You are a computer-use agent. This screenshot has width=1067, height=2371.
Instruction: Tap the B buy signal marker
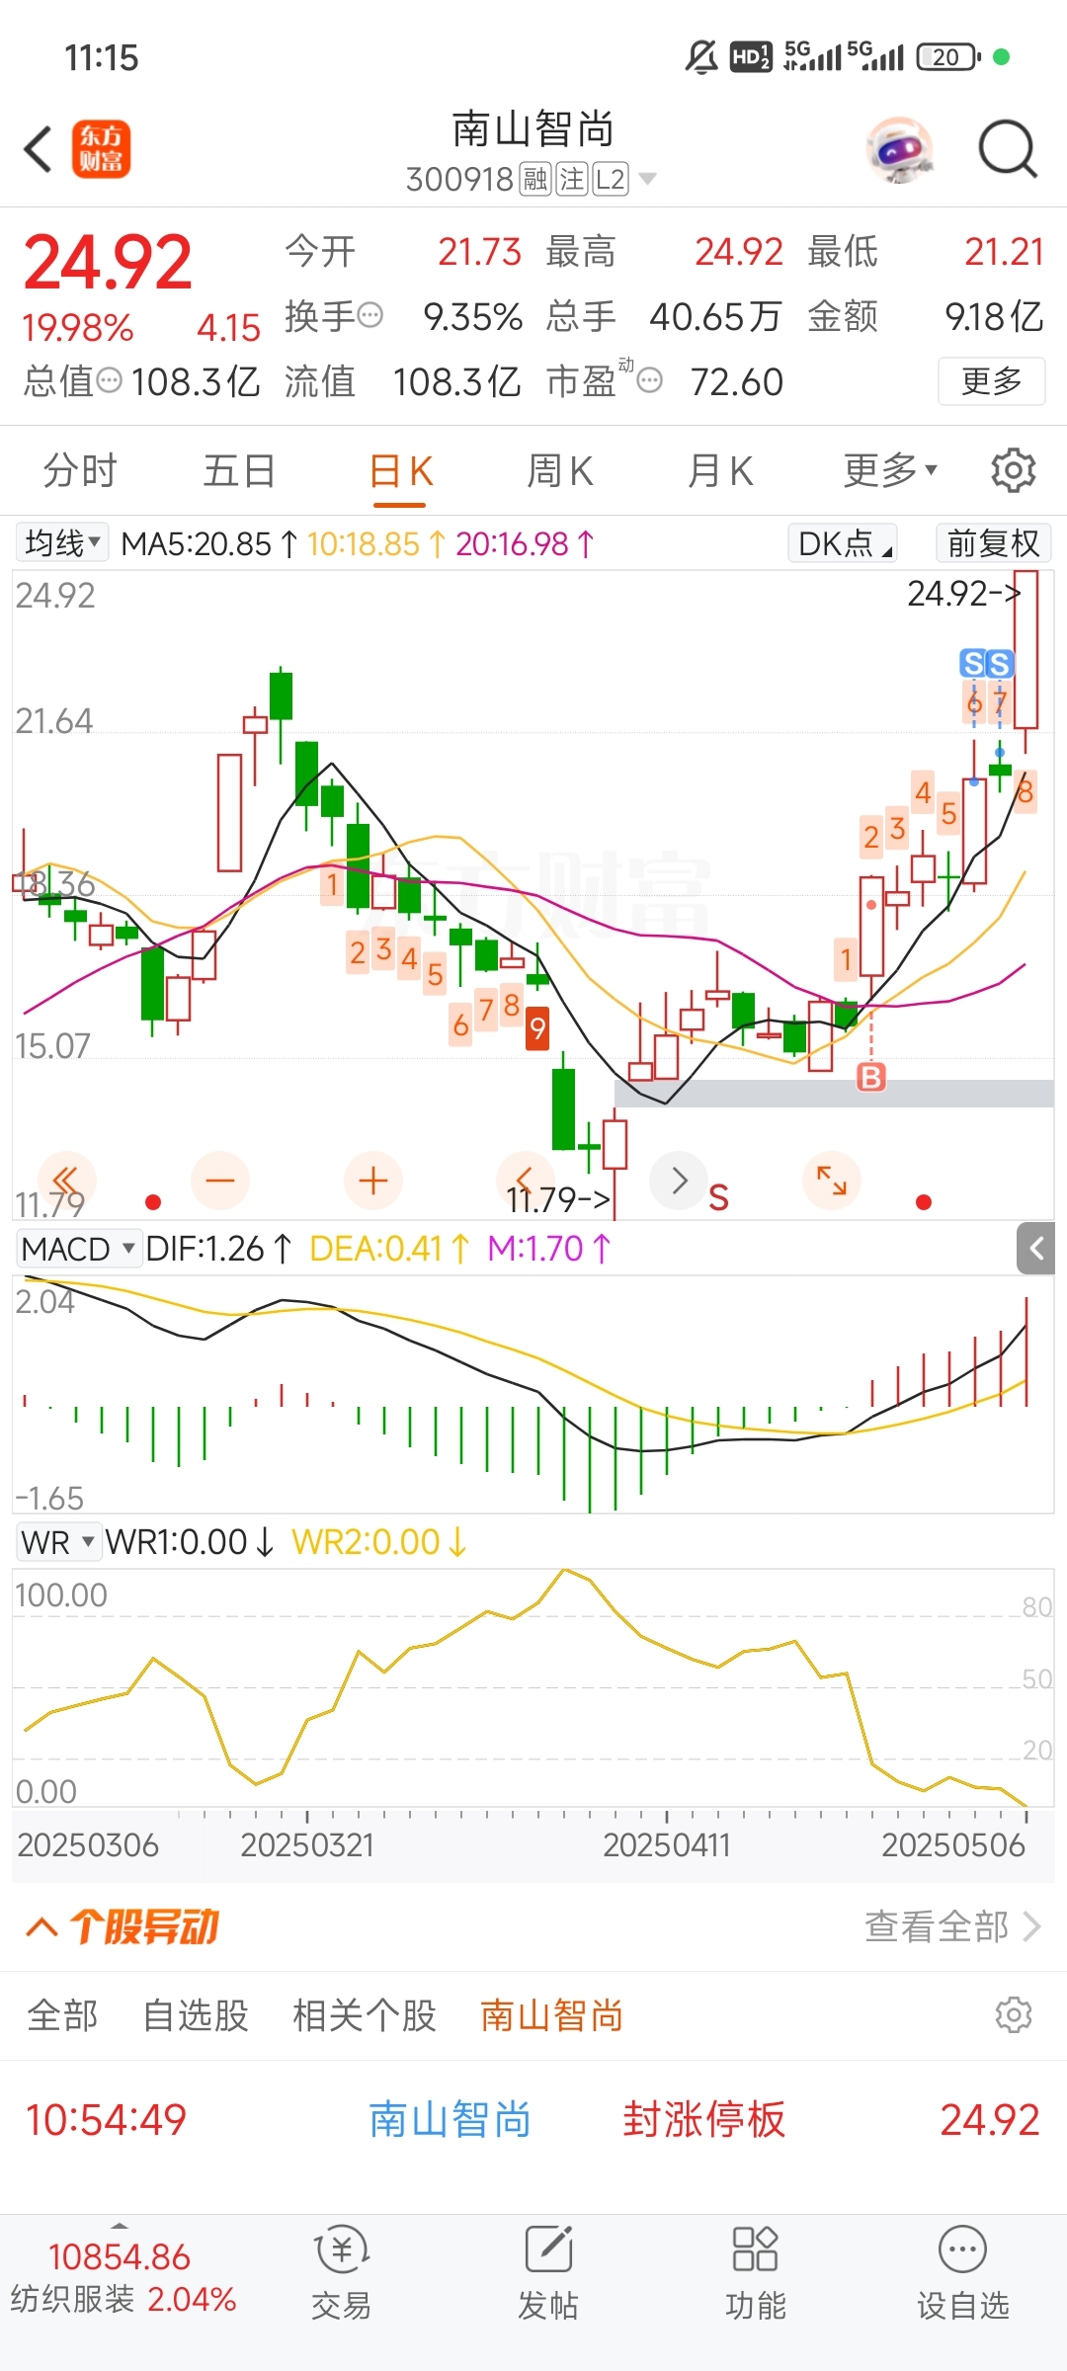(871, 1076)
